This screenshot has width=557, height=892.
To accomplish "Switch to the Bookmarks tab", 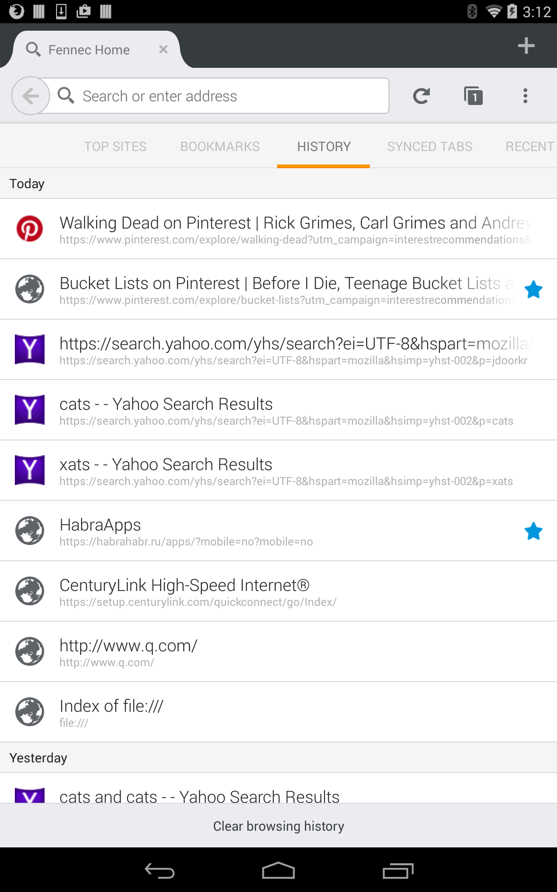I will point(220,147).
